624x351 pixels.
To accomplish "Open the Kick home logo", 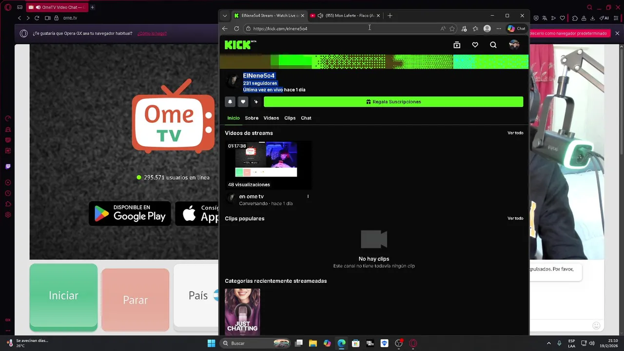I will pos(240,45).
